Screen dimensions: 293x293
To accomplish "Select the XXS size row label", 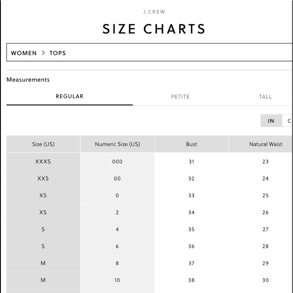I will (43, 178).
